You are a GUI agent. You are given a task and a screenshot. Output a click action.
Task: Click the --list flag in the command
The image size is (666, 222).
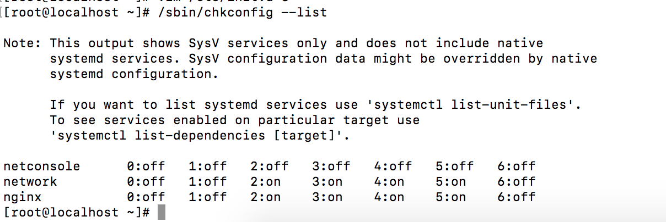[x=305, y=12]
